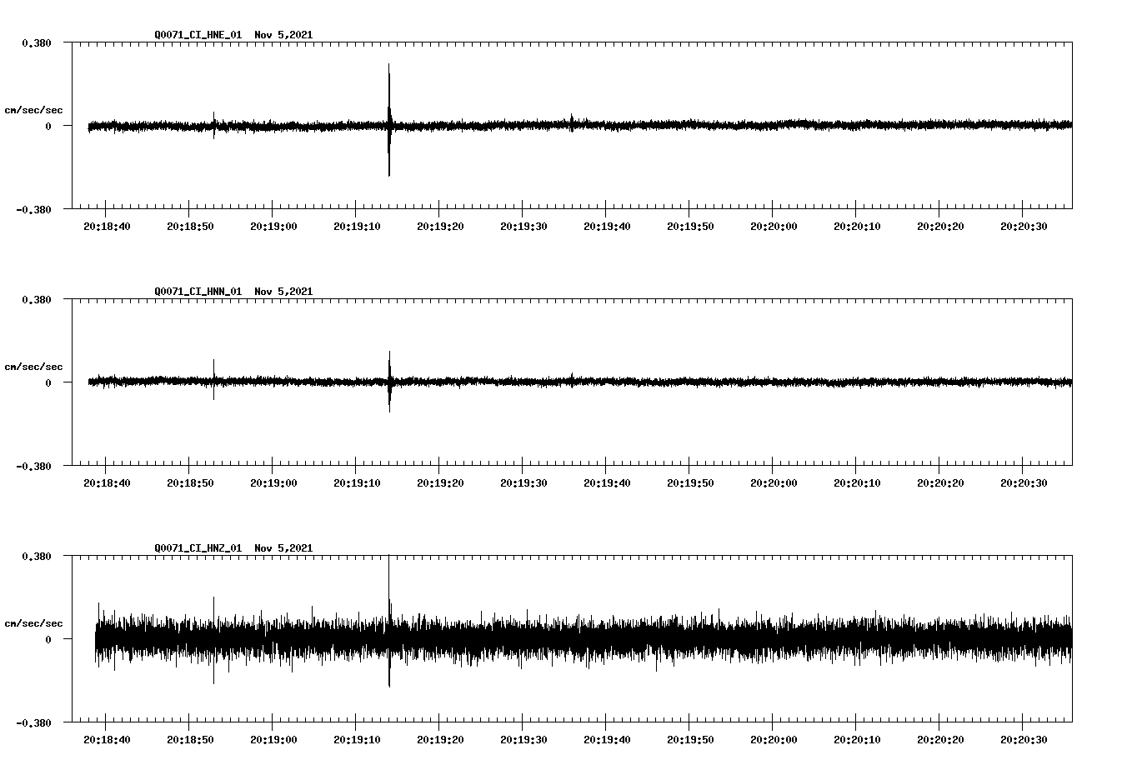This screenshot has width=1132, height=770.
Task: Click the Q0071_CI_HNN_01 plot title
Action: coord(233,292)
